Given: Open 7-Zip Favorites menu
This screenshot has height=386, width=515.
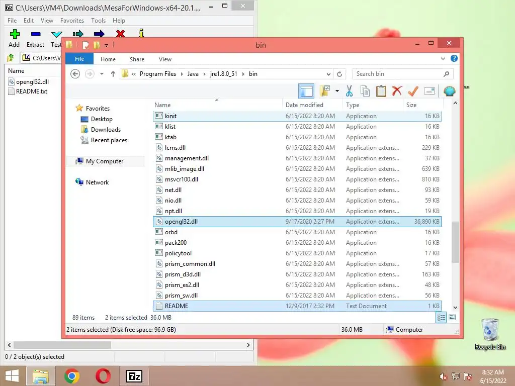Looking at the screenshot, I should coord(72,20).
